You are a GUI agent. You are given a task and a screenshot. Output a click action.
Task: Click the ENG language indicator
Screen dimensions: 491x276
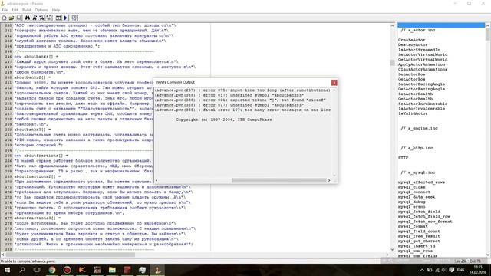[x=460, y=270]
